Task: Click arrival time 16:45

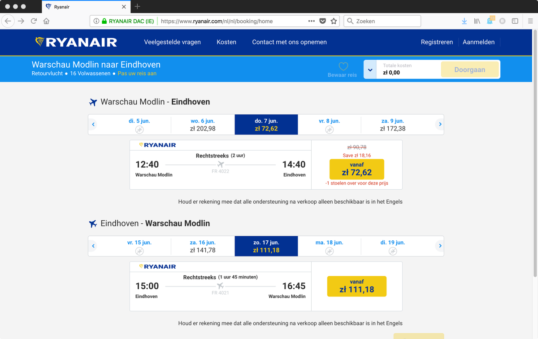Action: (x=294, y=286)
